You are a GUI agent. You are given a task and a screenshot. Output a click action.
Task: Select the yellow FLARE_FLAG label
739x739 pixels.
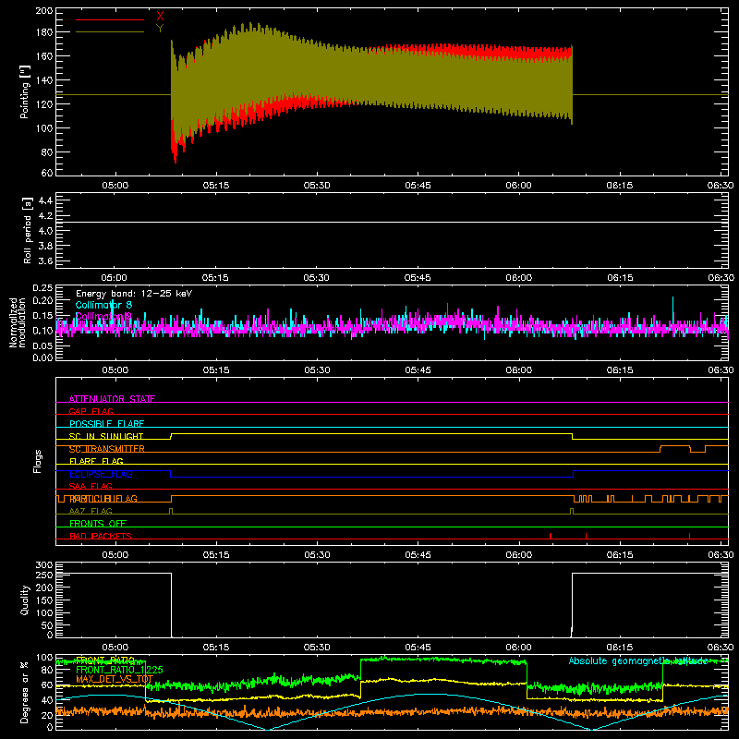pyautogui.click(x=96, y=461)
